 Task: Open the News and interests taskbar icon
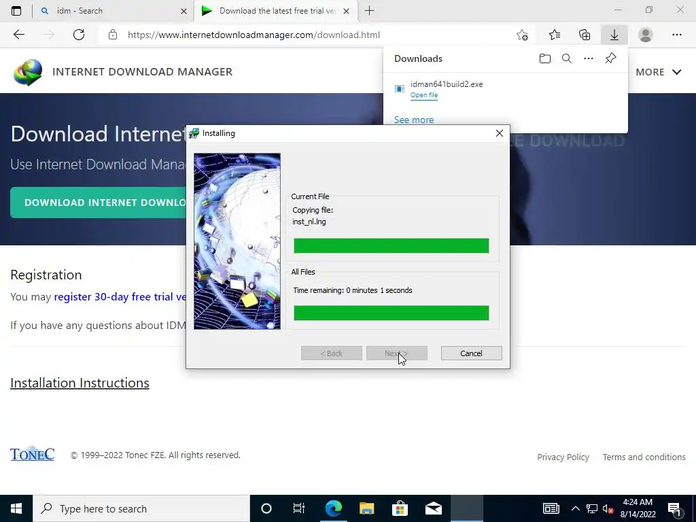click(551, 508)
